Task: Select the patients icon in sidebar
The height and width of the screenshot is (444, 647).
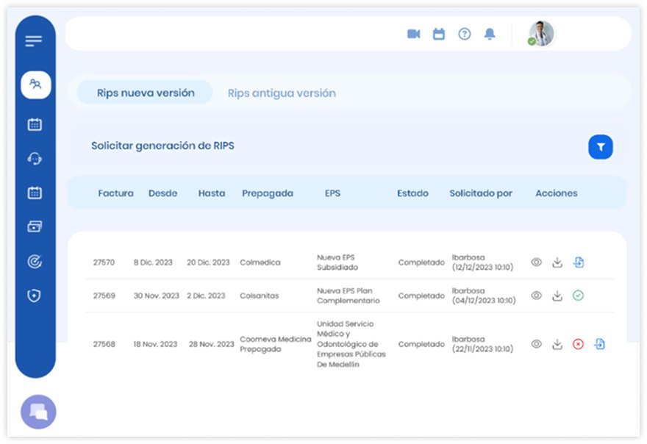Action: pyautogui.click(x=35, y=85)
